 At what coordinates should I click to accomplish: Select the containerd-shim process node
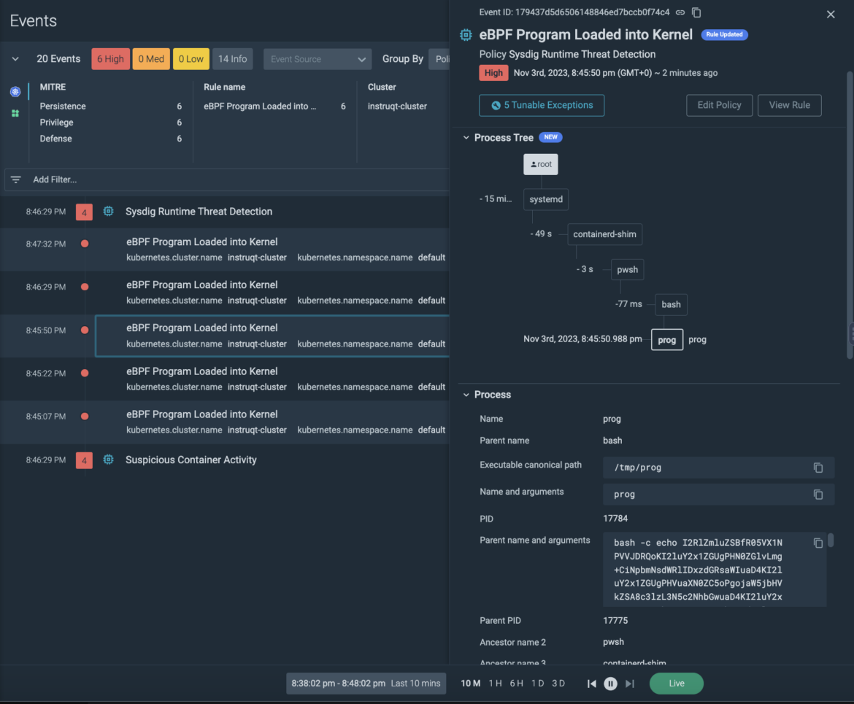pyautogui.click(x=604, y=234)
